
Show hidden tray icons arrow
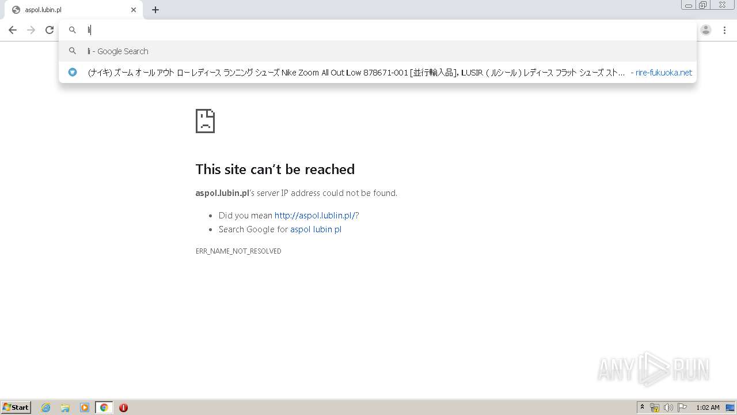click(x=642, y=408)
